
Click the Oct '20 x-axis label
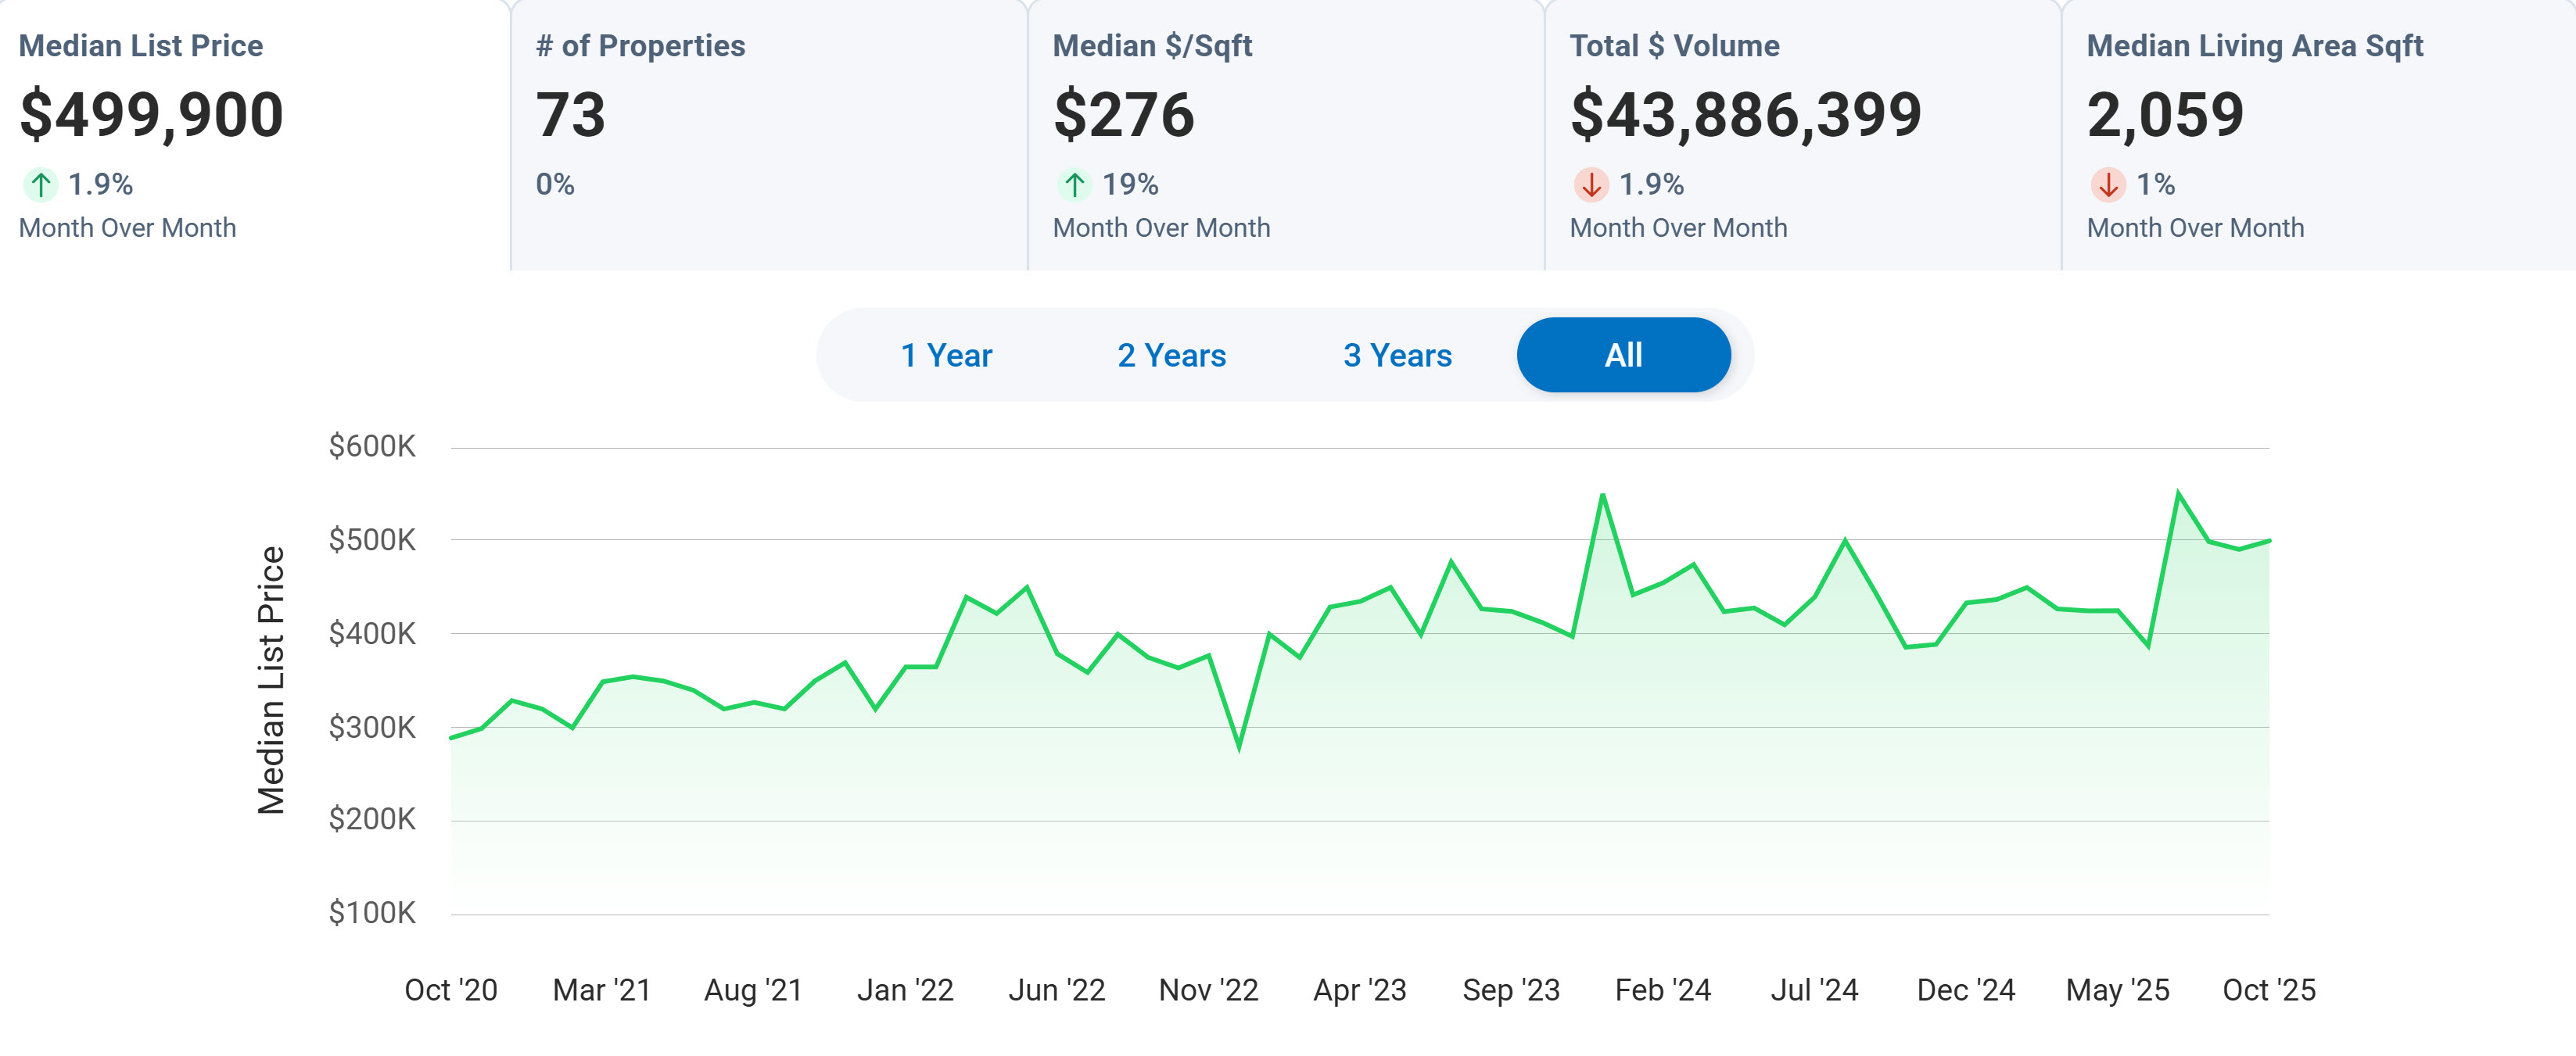point(450,990)
